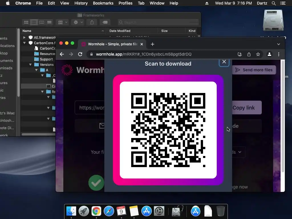Open a new Chrome tab with plus
The image size is (292, 219).
click(x=153, y=44)
